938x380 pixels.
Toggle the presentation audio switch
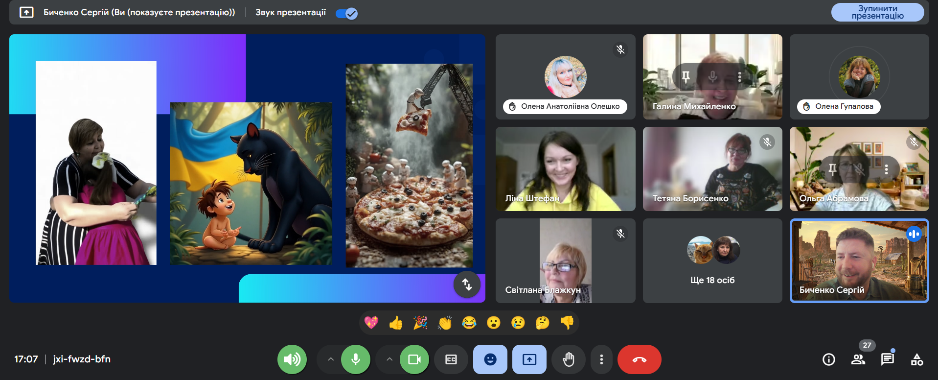pyautogui.click(x=346, y=13)
